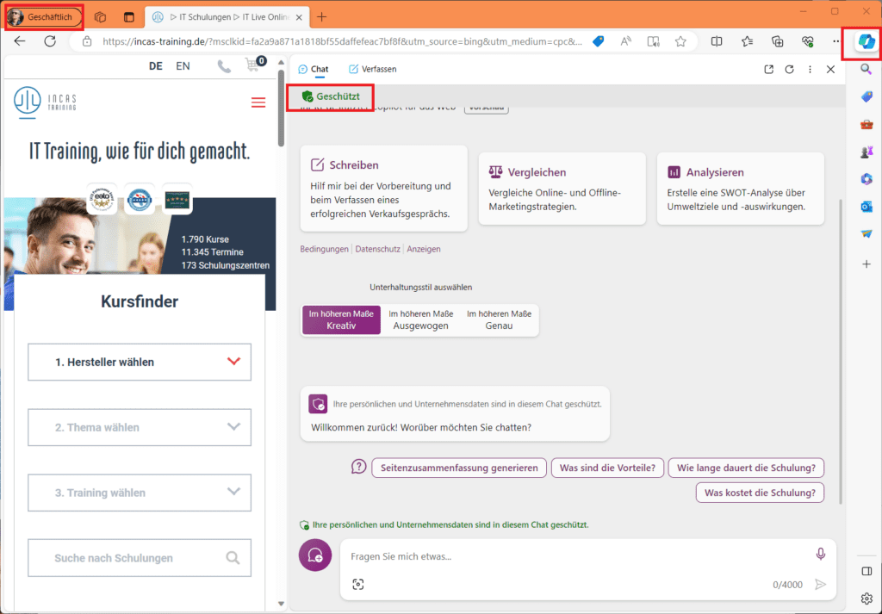Image resolution: width=882 pixels, height=614 pixels.
Task: Activate the Read aloud icon
Action: point(625,41)
